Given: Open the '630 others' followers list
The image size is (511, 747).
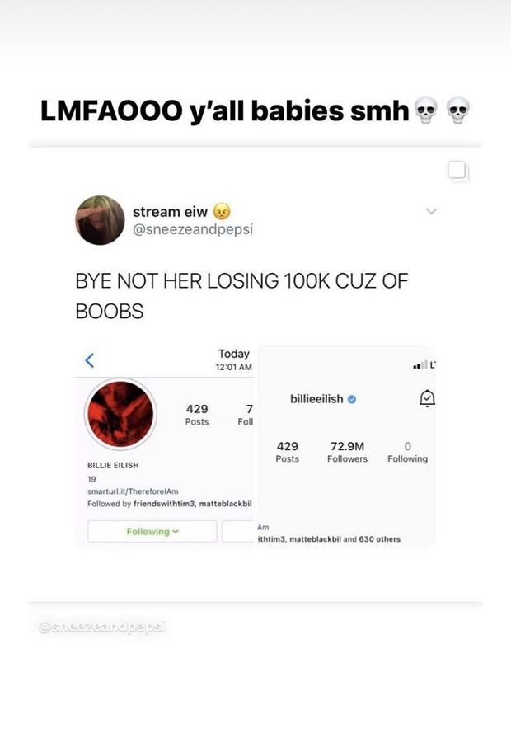Looking at the screenshot, I should pos(380,539).
